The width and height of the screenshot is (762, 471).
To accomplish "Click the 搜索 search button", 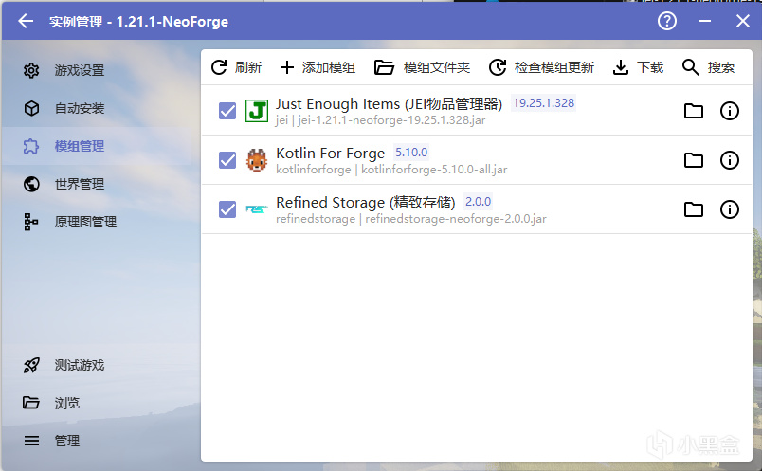I will (x=708, y=67).
